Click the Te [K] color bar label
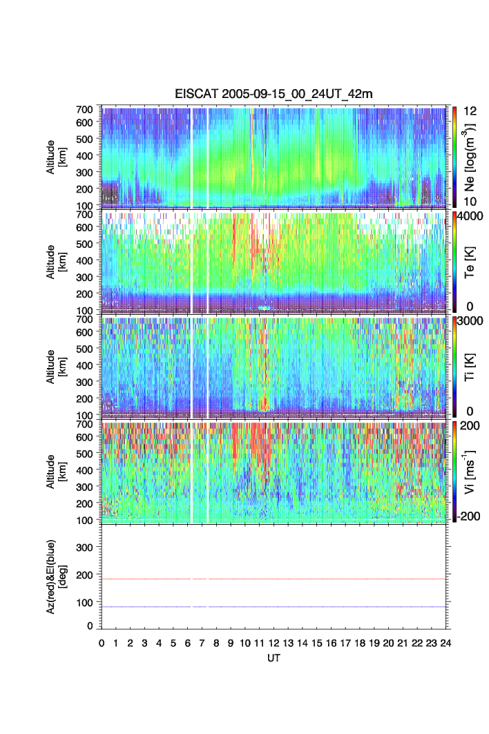Viewport: 489px width, 734px height. tap(471, 261)
